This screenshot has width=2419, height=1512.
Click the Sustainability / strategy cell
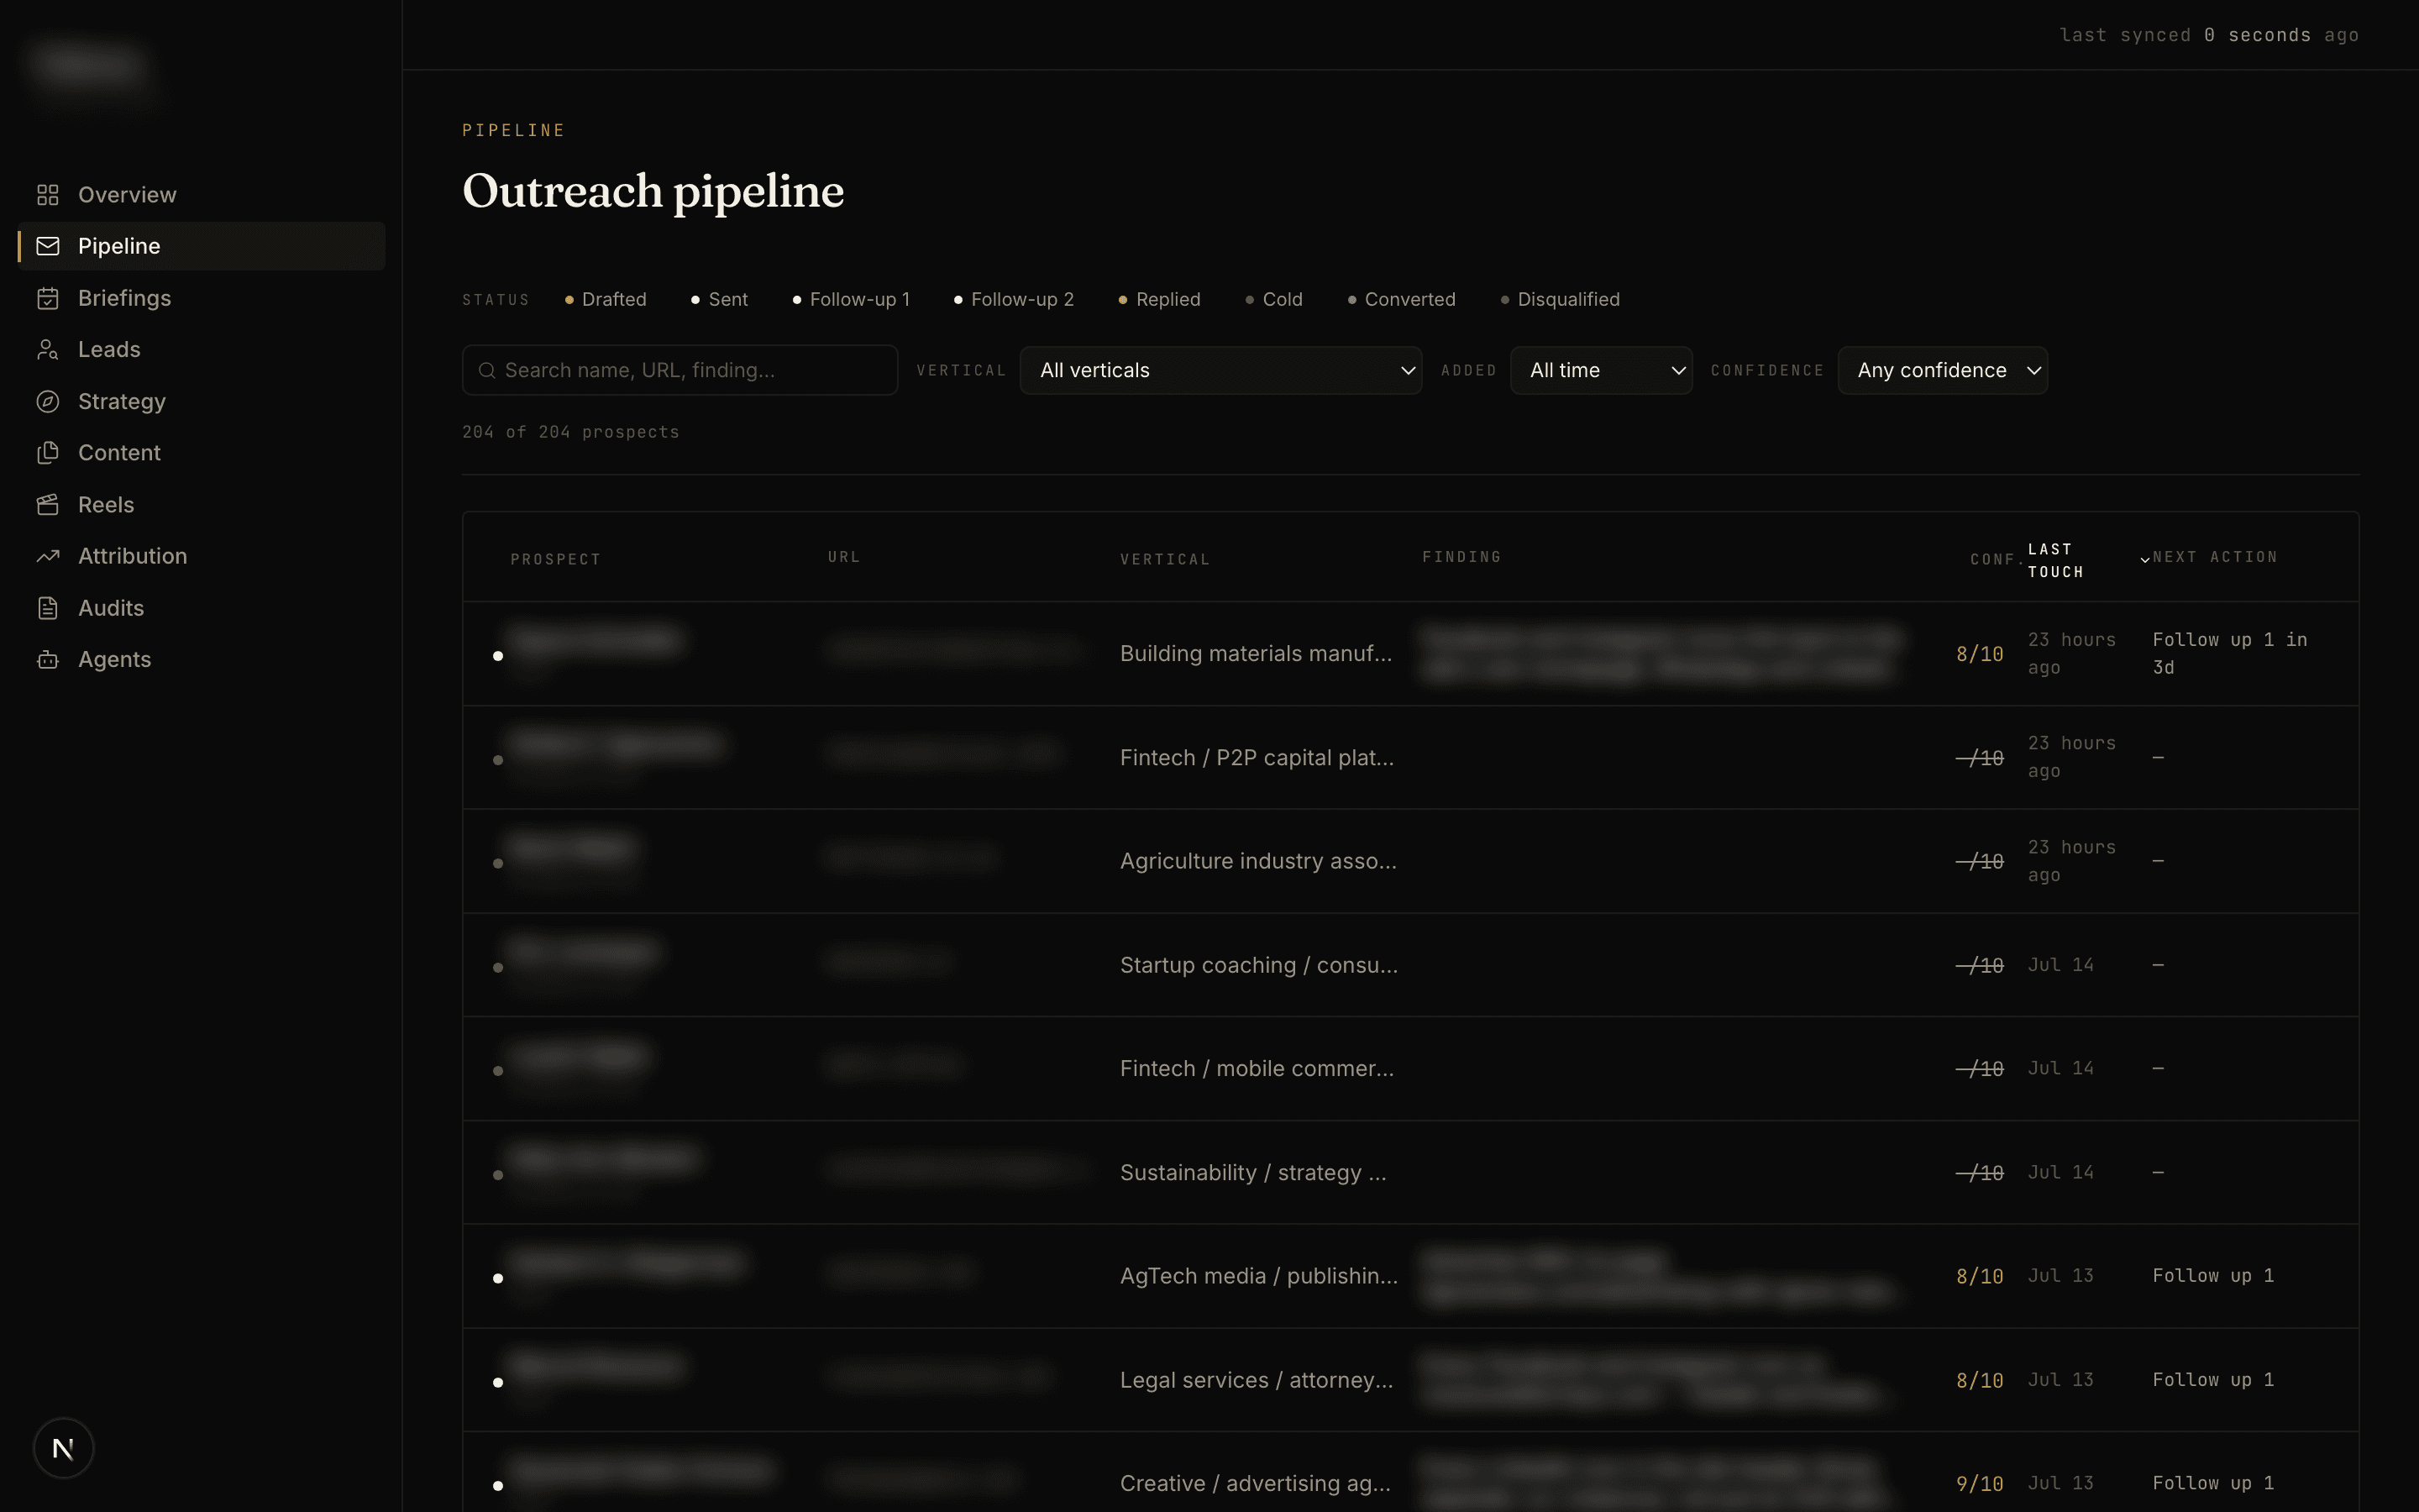[1252, 1172]
